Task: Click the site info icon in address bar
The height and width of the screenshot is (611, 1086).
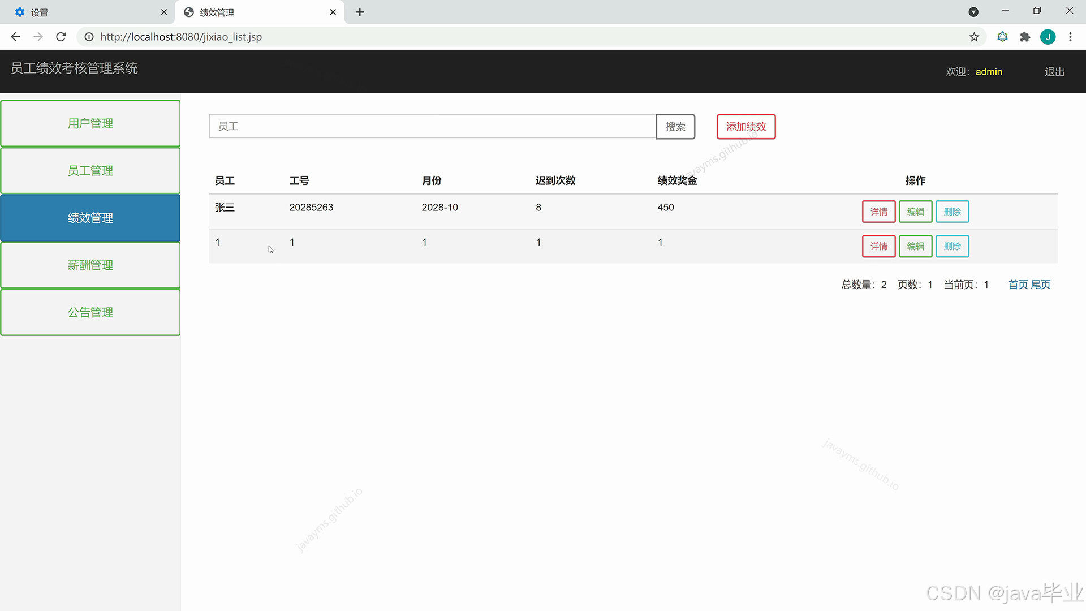Action: pyautogui.click(x=89, y=37)
